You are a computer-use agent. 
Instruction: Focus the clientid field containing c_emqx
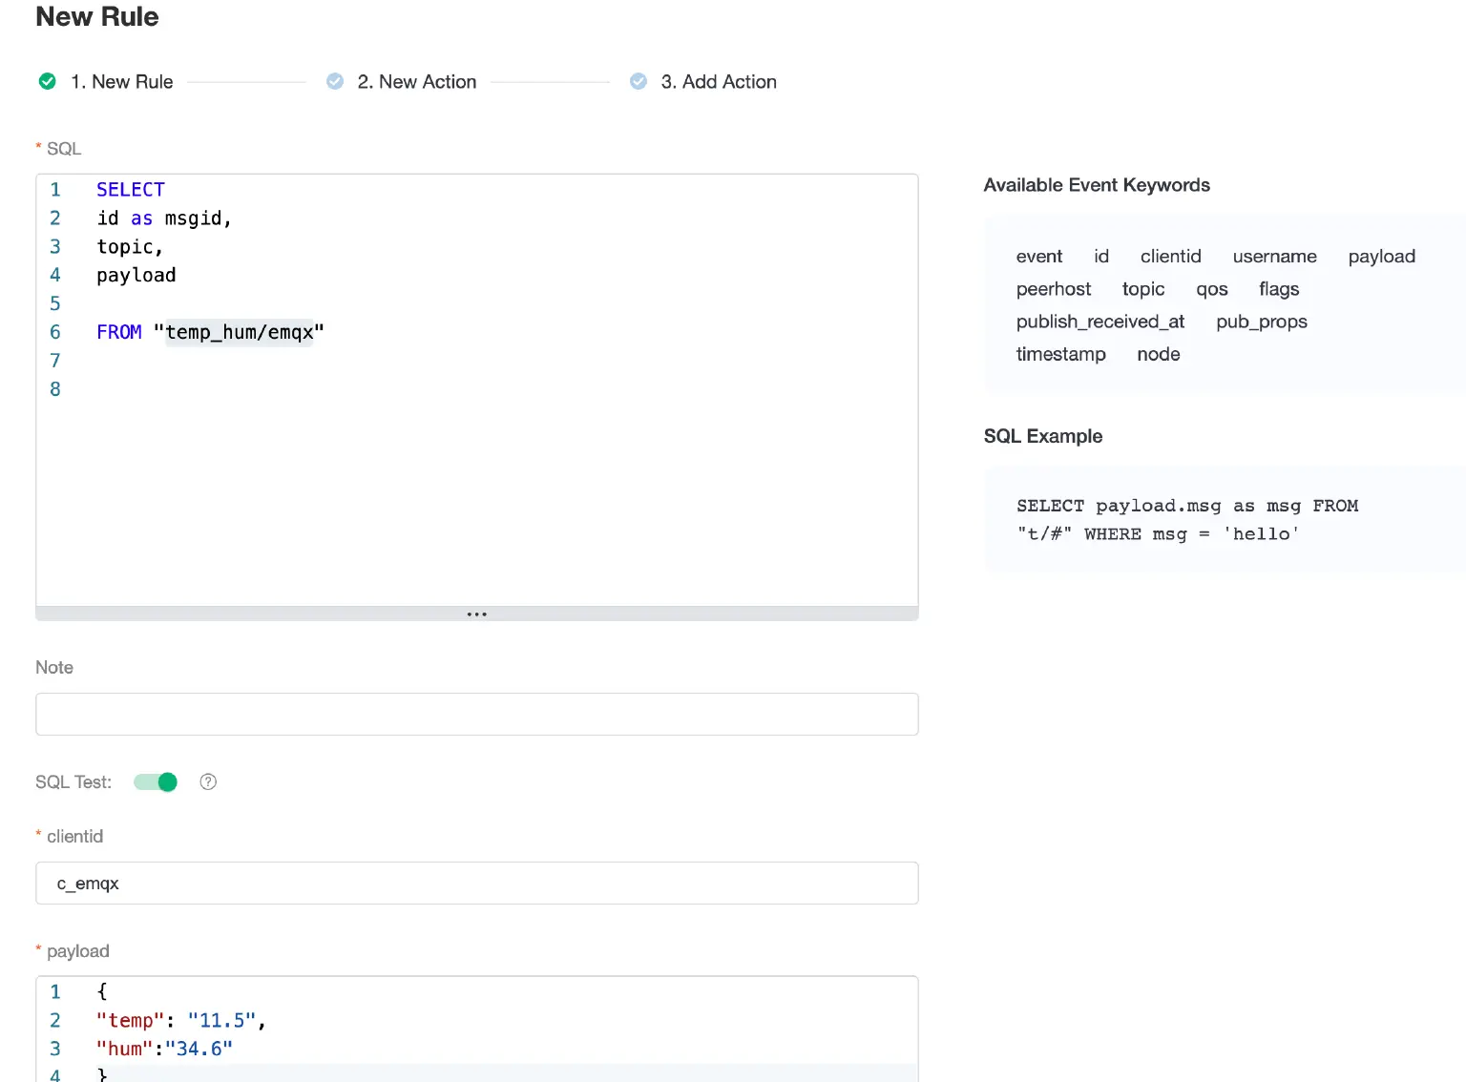click(477, 884)
